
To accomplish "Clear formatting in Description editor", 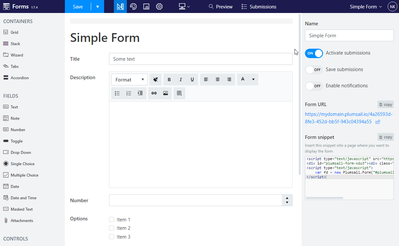I will pyautogui.click(x=155, y=80).
